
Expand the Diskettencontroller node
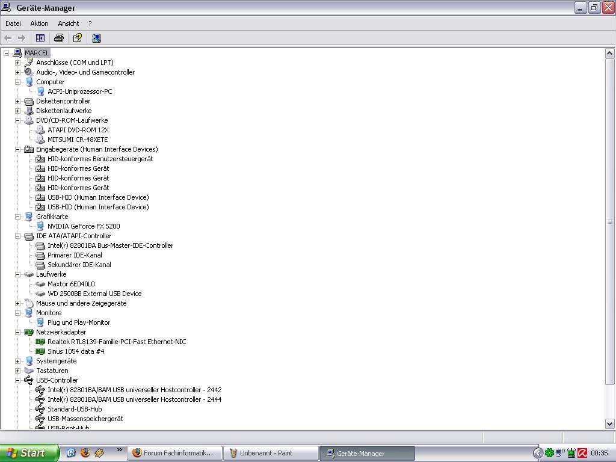pos(17,101)
